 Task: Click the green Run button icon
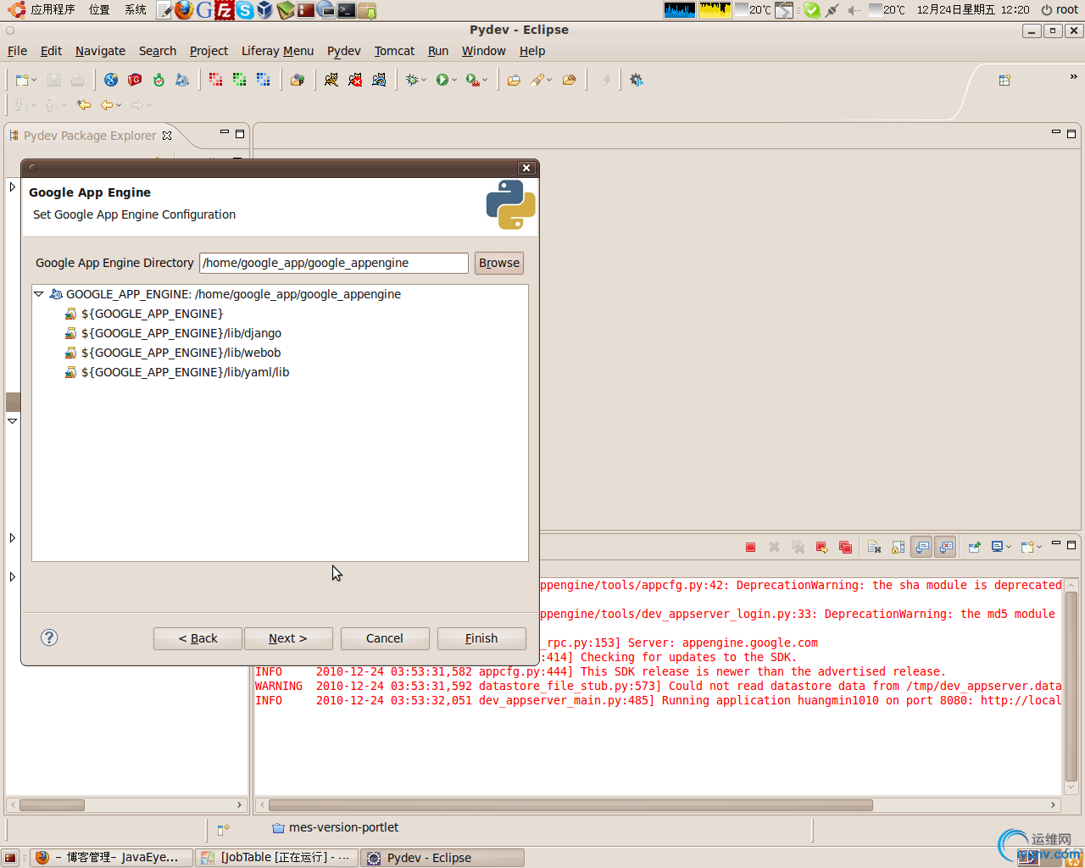click(x=442, y=80)
